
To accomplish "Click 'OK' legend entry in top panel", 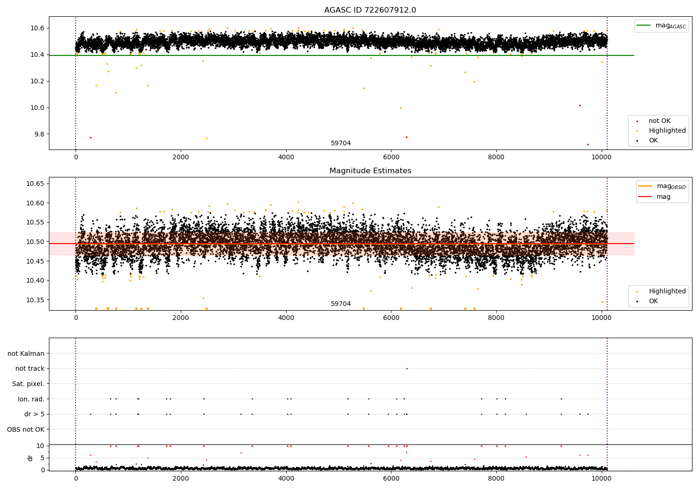I will click(653, 141).
